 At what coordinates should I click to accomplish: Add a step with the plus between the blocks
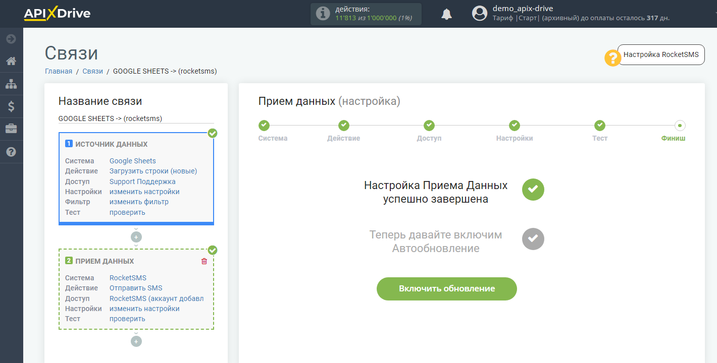tap(136, 237)
